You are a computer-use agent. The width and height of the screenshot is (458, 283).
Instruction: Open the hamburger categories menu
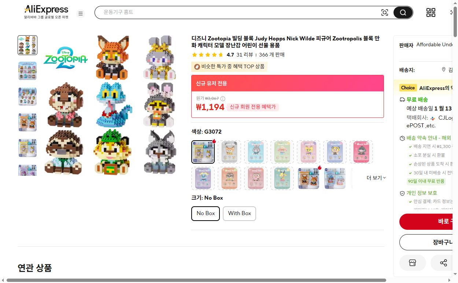click(x=81, y=14)
